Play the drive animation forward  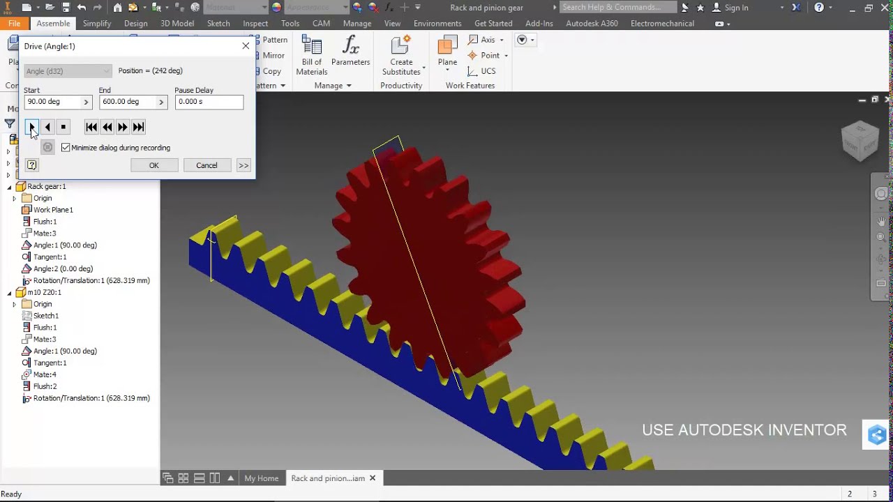31,127
